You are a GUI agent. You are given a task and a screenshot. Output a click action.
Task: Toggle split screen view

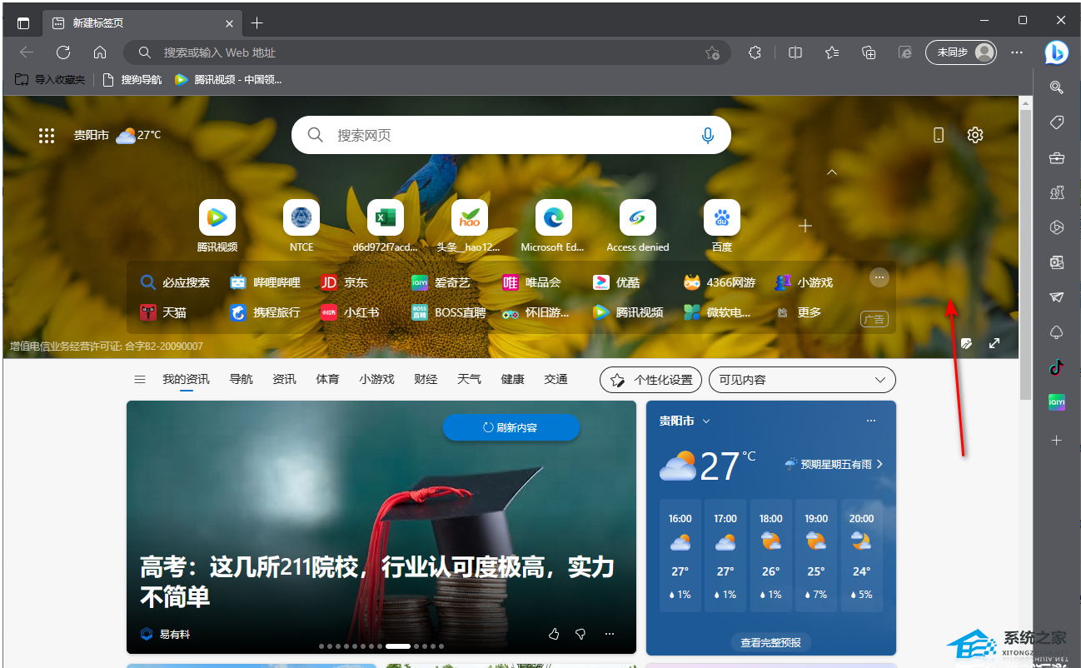(x=795, y=52)
